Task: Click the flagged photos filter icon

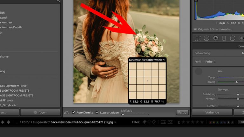Action: 144,122
